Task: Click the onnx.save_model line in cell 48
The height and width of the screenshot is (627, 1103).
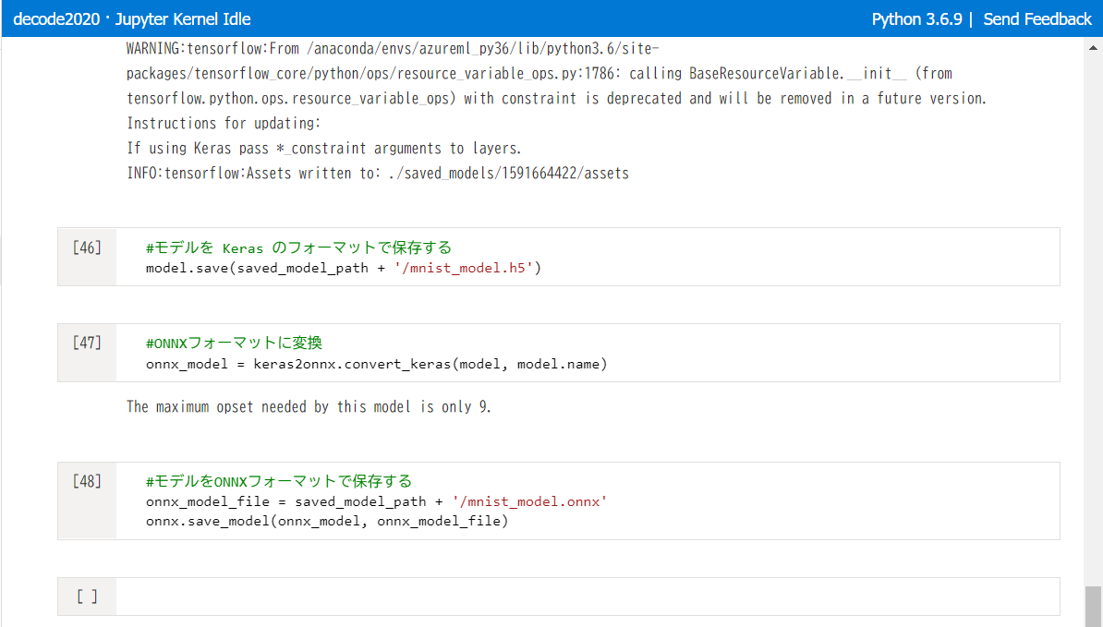Action: (x=327, y=521)
